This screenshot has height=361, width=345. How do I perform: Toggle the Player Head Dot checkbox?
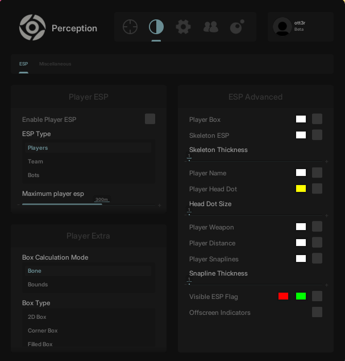(x=317, y=188)
